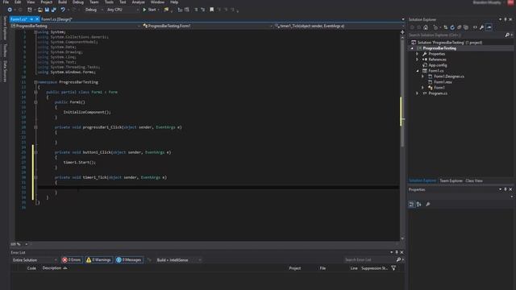Click the Alphabetical sort icon in Properties panel

419,204
